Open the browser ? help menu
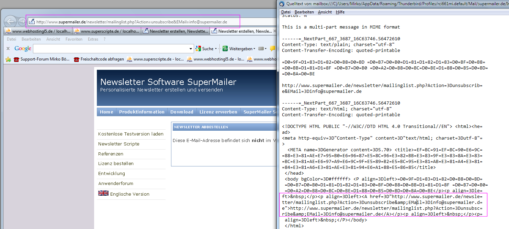This screenshot has width=509, height=229. [104, 39]
